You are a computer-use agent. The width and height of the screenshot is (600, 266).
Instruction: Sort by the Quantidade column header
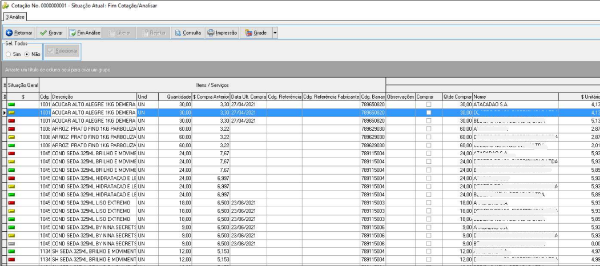tap(175, 96)
